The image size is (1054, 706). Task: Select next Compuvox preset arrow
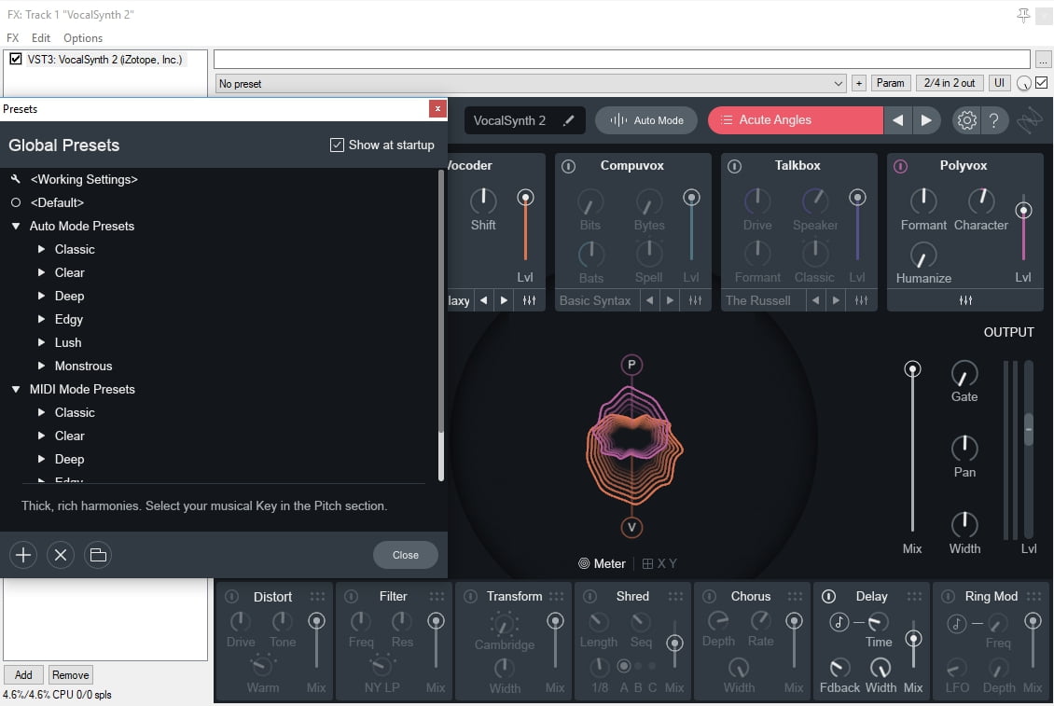click(x=670, y=300)
